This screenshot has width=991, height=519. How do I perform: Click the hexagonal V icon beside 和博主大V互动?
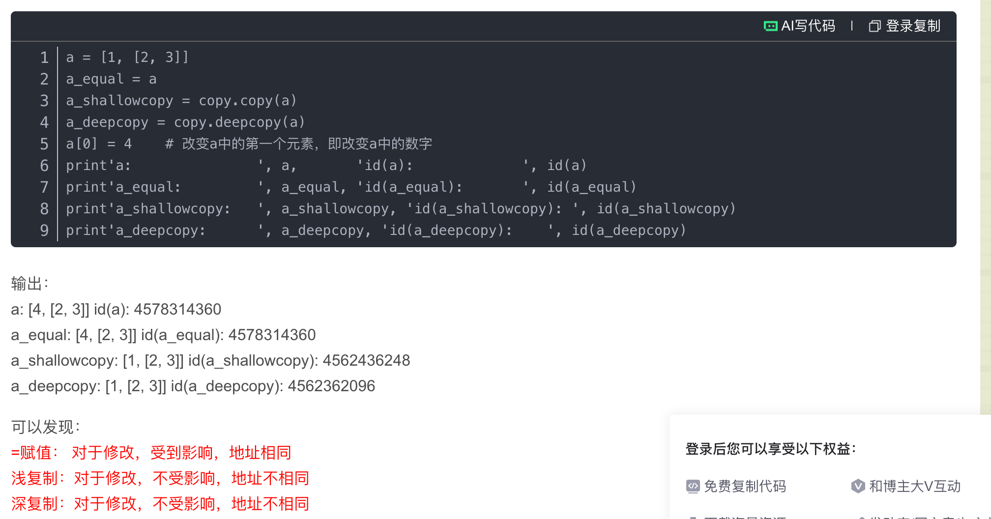pos(858,486)
